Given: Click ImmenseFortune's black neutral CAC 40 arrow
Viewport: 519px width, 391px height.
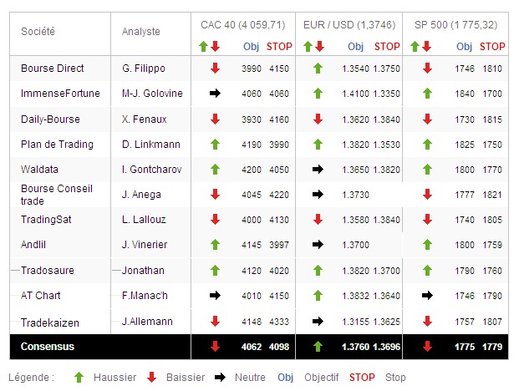Looking at the screenshot, I should [215, 94].
